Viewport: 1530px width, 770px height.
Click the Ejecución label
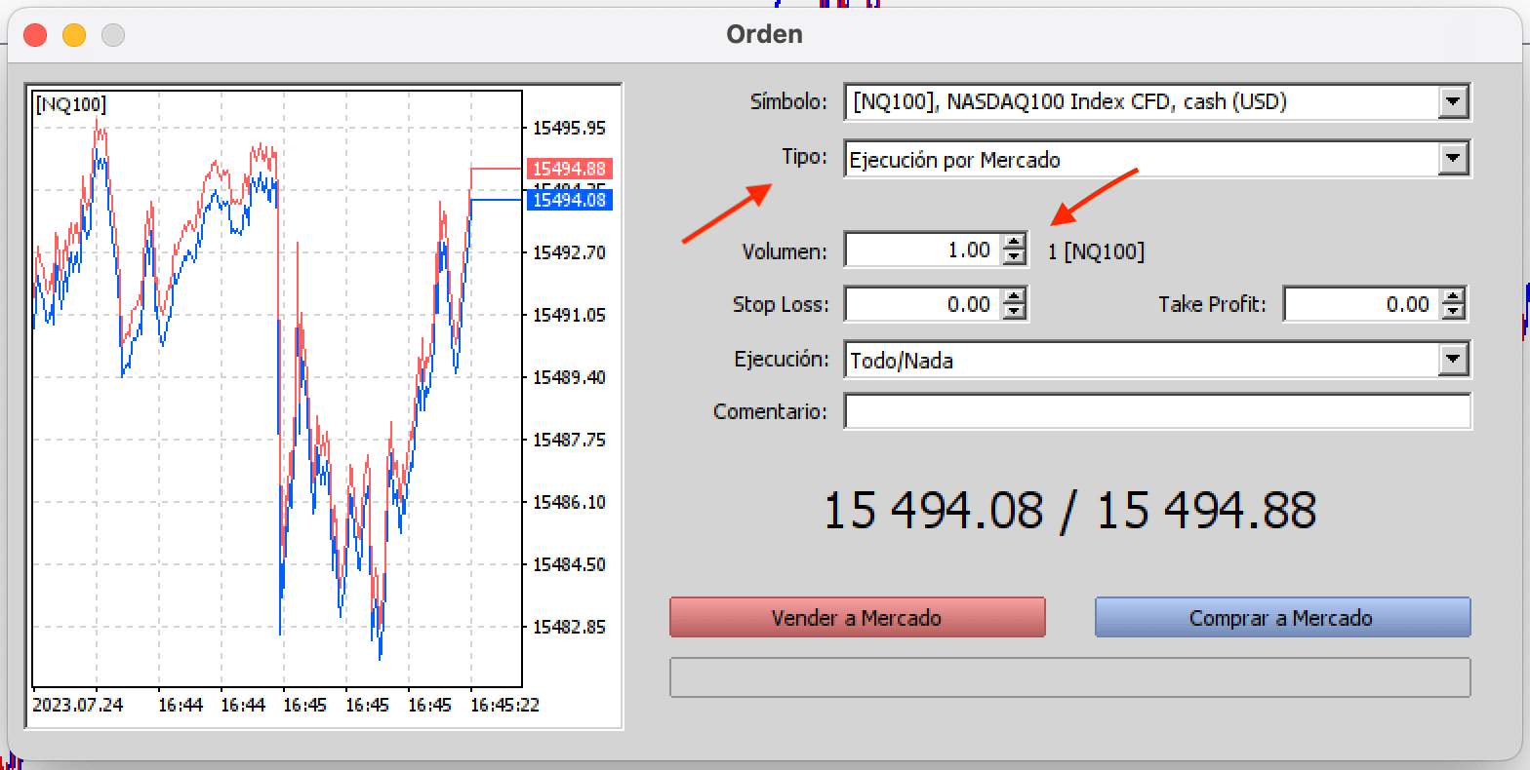coord(782,359)
